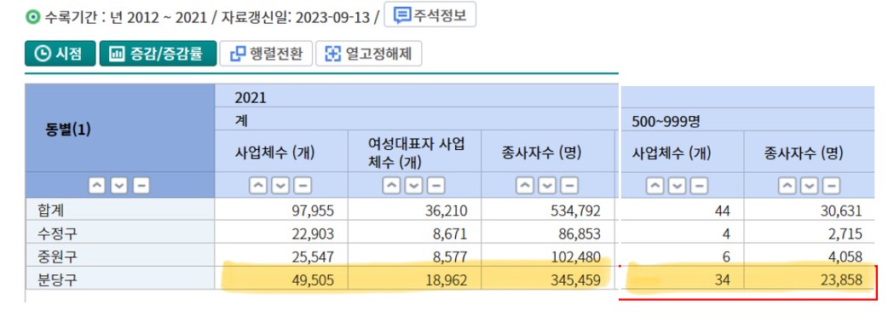
Task: Reset sort on 계 종사자수 column
Action: click(x=569, y=186)
